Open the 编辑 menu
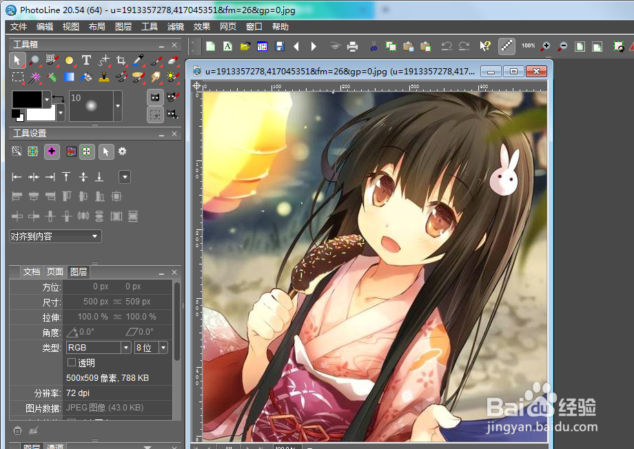 click(45, 27)
